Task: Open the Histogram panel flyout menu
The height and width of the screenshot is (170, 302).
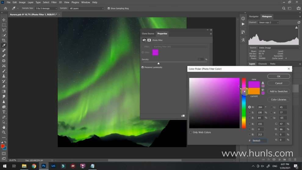Action: 300,16
